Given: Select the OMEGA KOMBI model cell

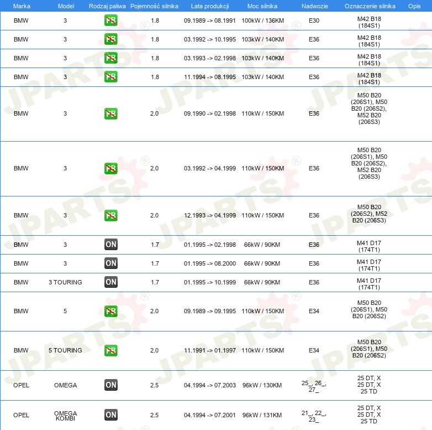Looking at the screenshot, I should [65, 416].
